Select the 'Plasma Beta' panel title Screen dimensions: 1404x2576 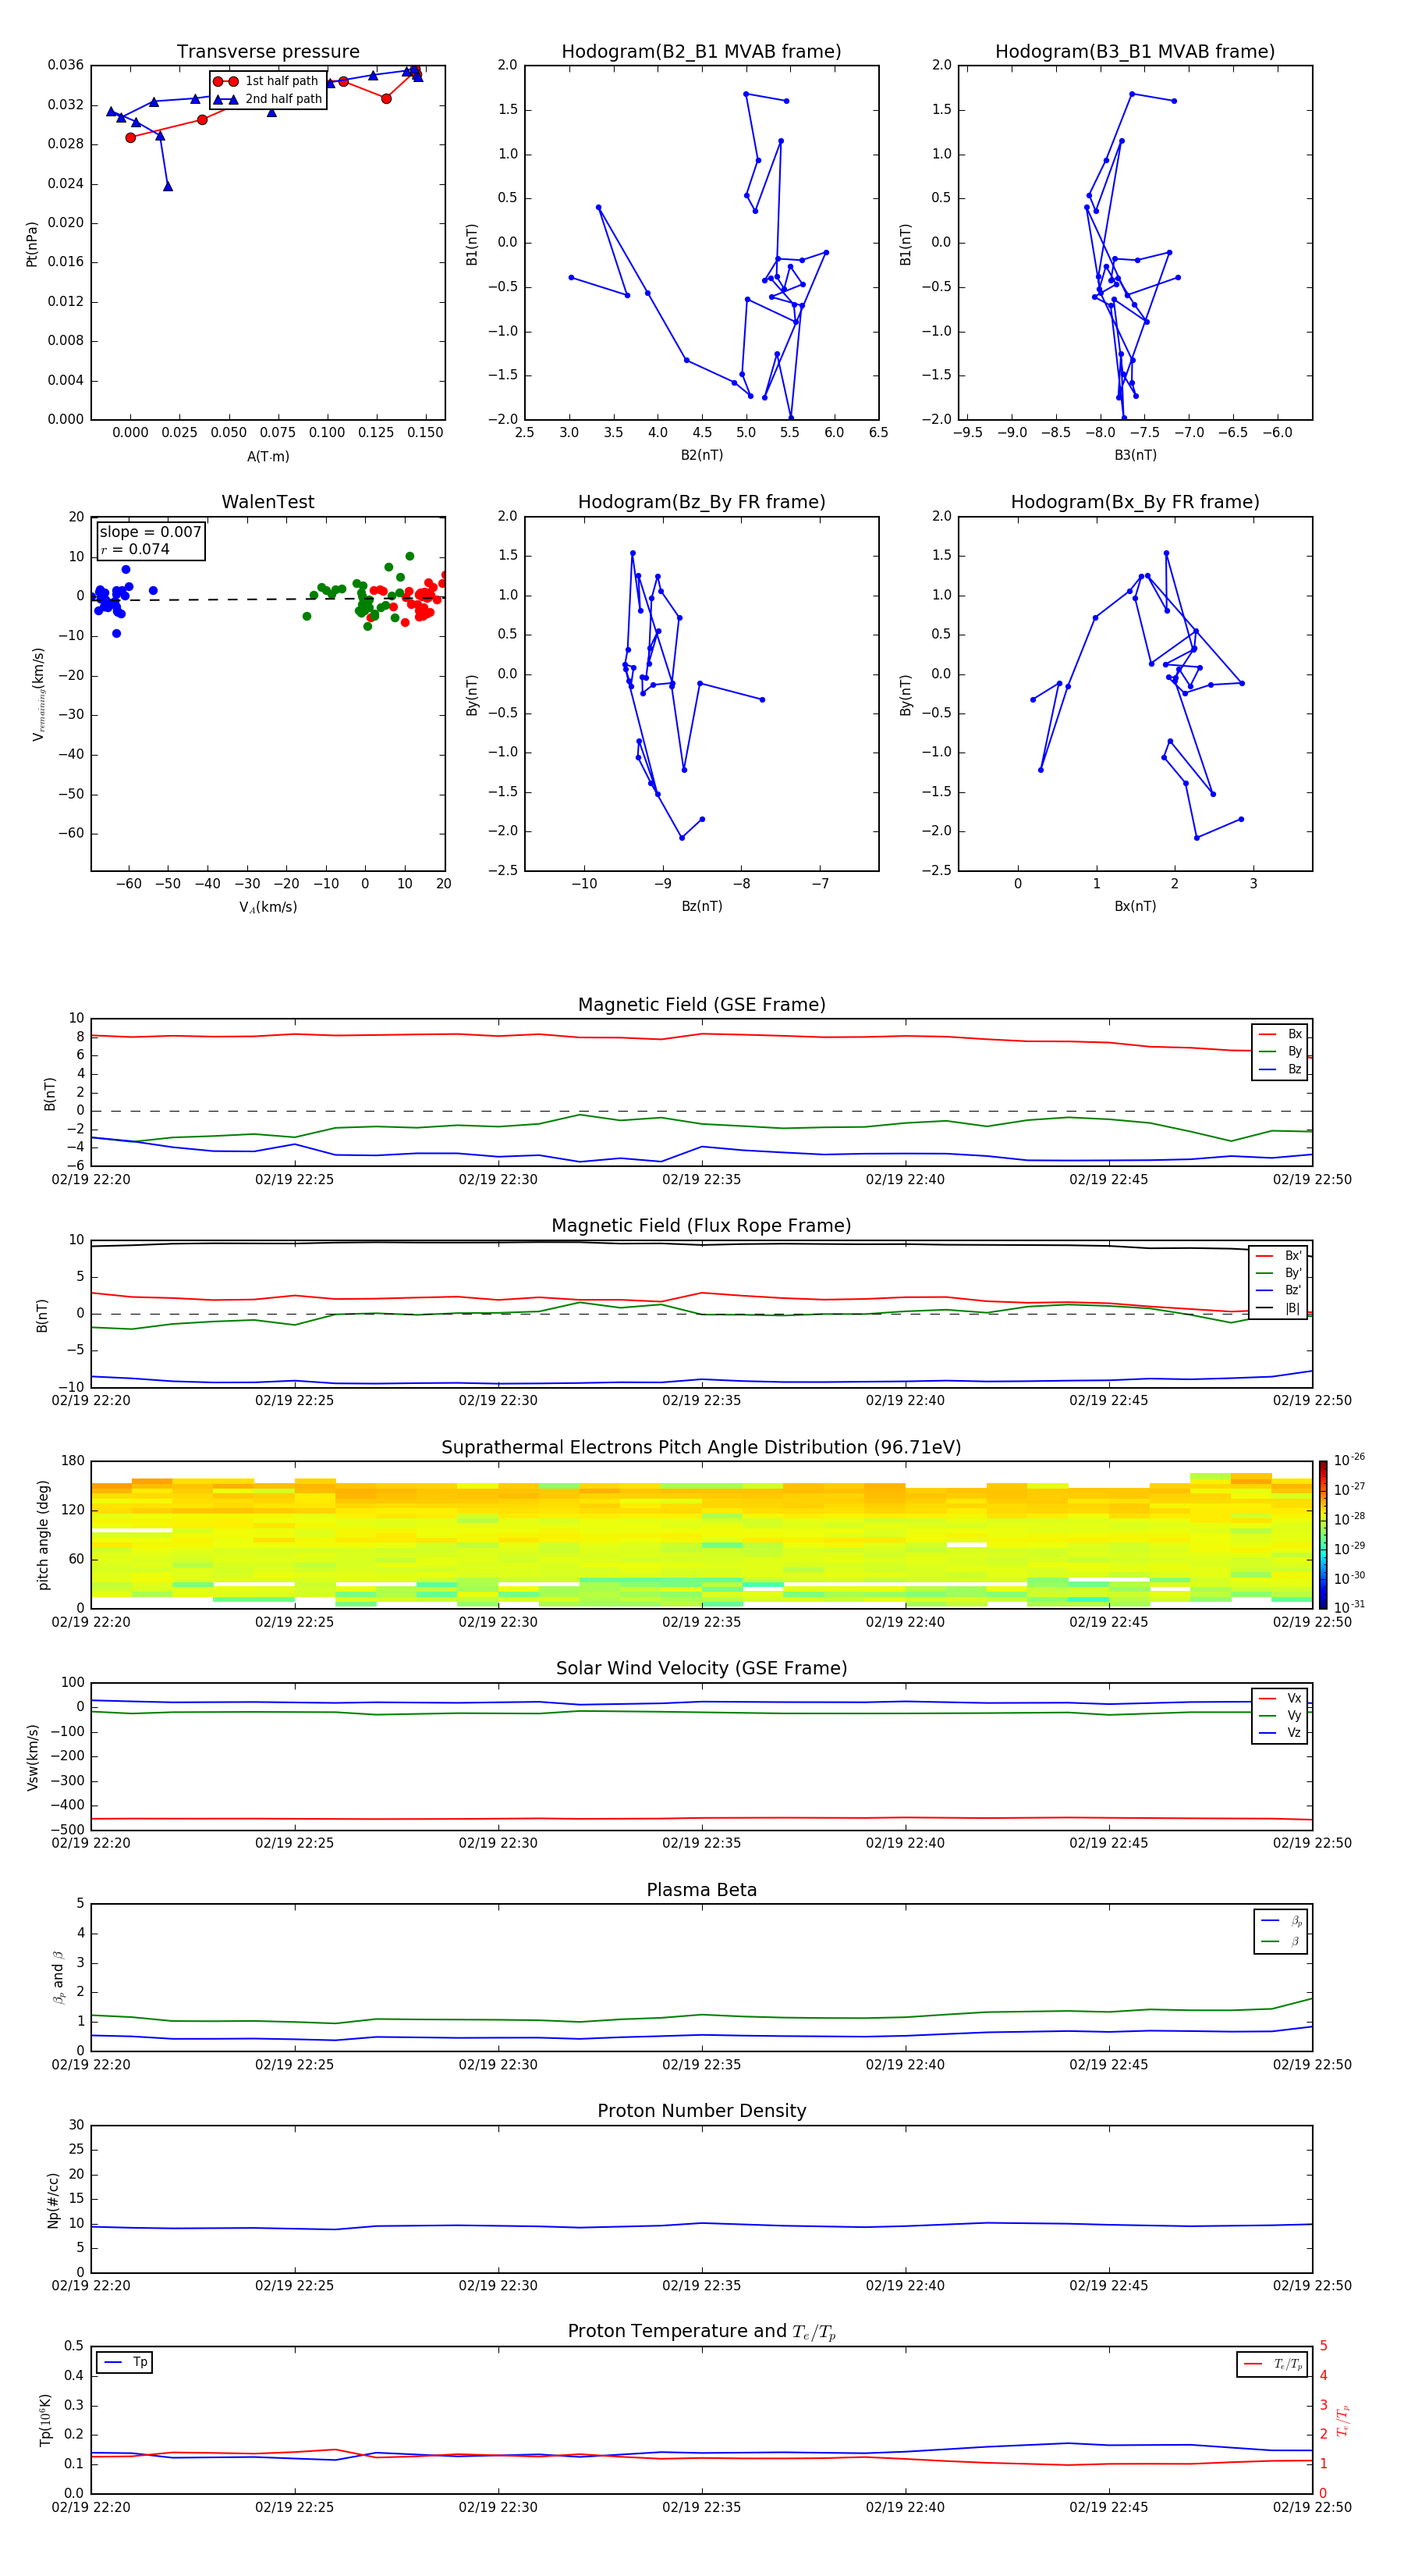pos(701,1891)
